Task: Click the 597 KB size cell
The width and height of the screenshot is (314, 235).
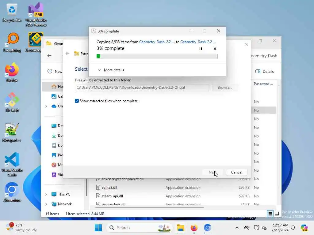Action: (x=244, y=196)
